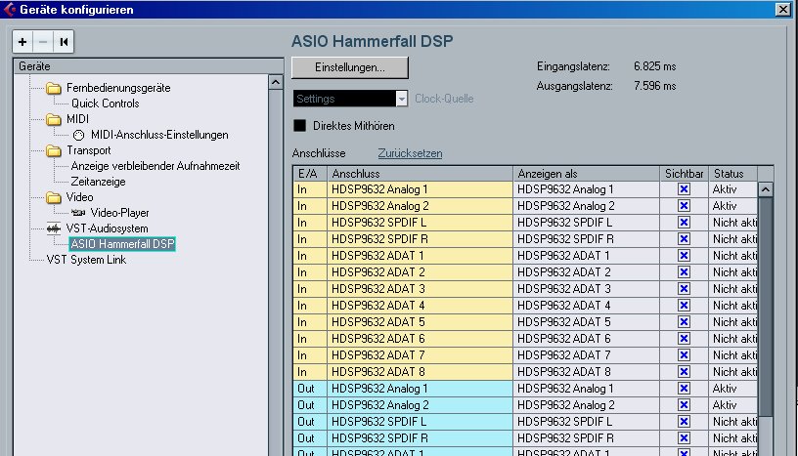Click the minus remove device button
798x456 pixels.
coord(43,42)
